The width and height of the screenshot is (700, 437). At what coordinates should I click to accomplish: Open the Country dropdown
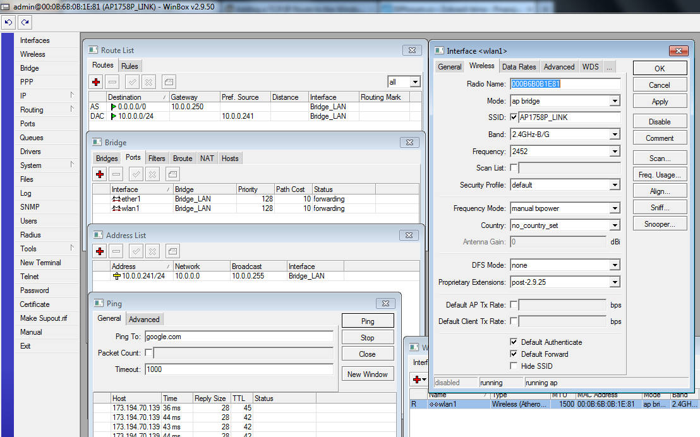coord(615,225)
